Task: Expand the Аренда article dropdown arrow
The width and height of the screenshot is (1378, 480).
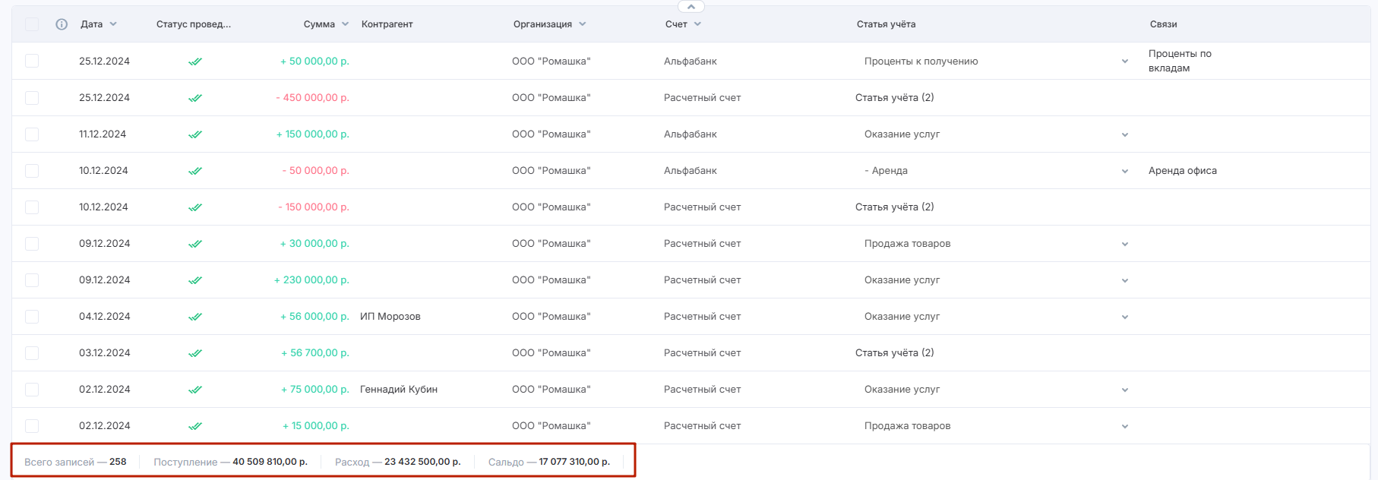Action: (x=1125, y=171)
